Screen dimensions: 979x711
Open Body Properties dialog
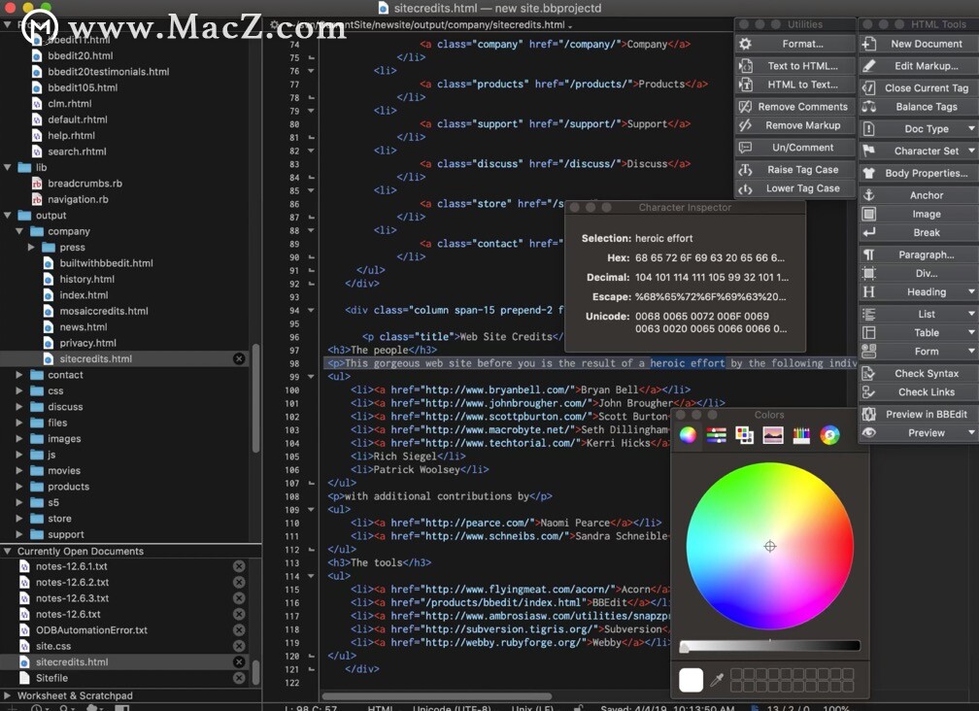click(x=919, y=173)
